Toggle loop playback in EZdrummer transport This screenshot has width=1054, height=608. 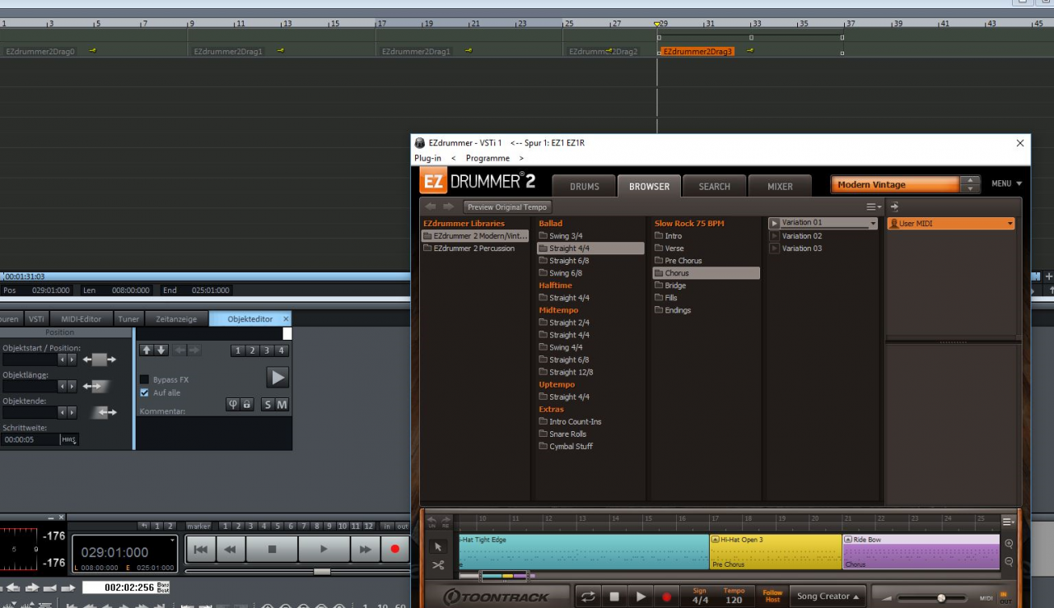(x=589, y=596)
